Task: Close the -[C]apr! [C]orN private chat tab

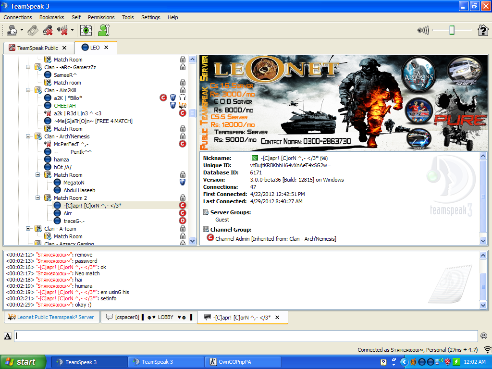Action: point(277,317)
